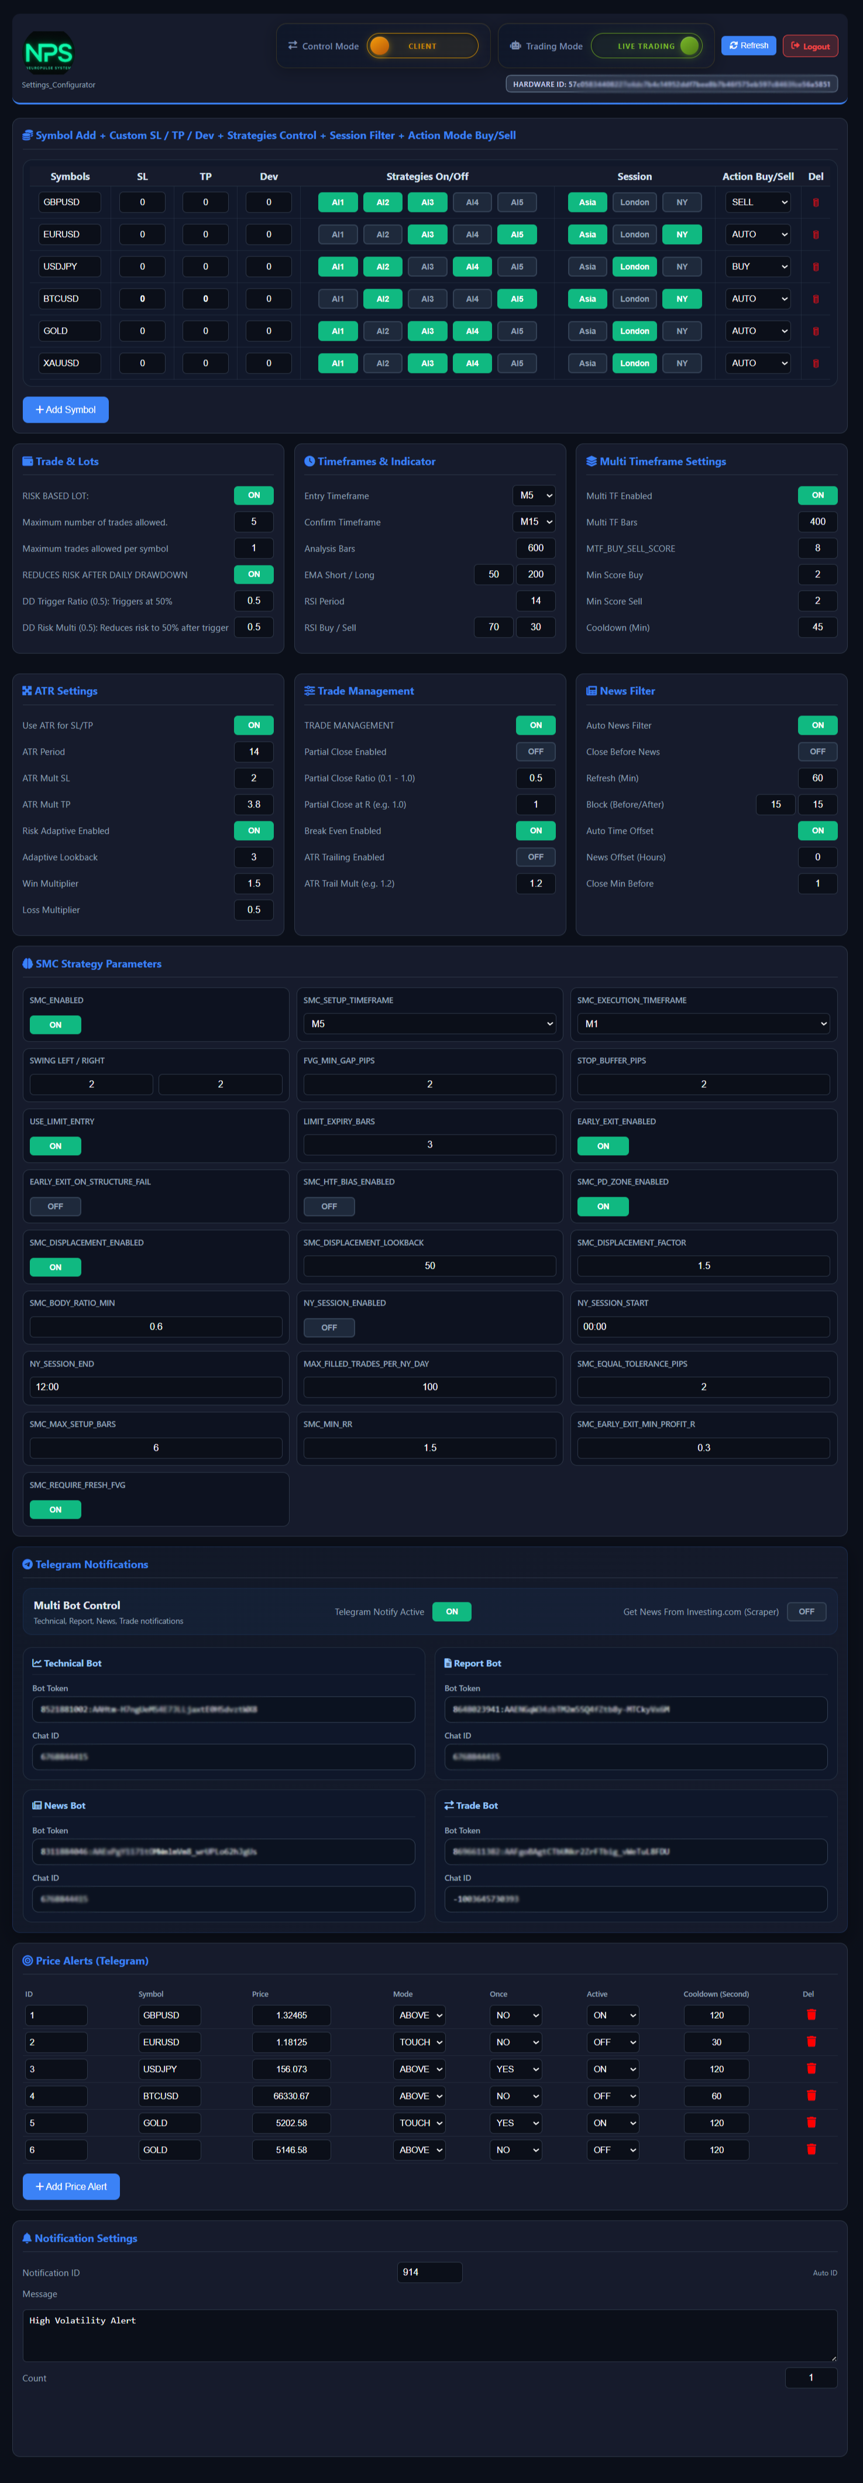The height and width of the screenshot is (2483, 863).
Task: Toggle Telegram Notify Active switch
Action: click(452, 1612)
